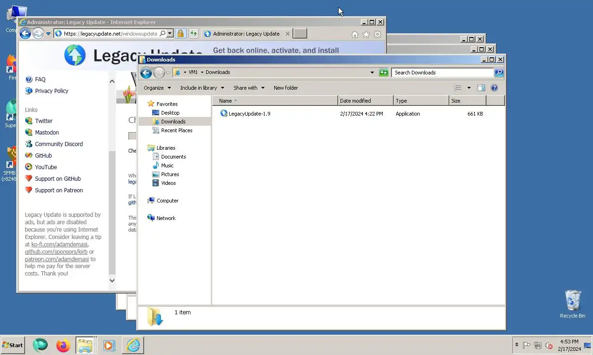Expand the views options dropdown arrow
The height and width of the screenshot is (355, 593).
pyautogui.click(x=469, y=88)
